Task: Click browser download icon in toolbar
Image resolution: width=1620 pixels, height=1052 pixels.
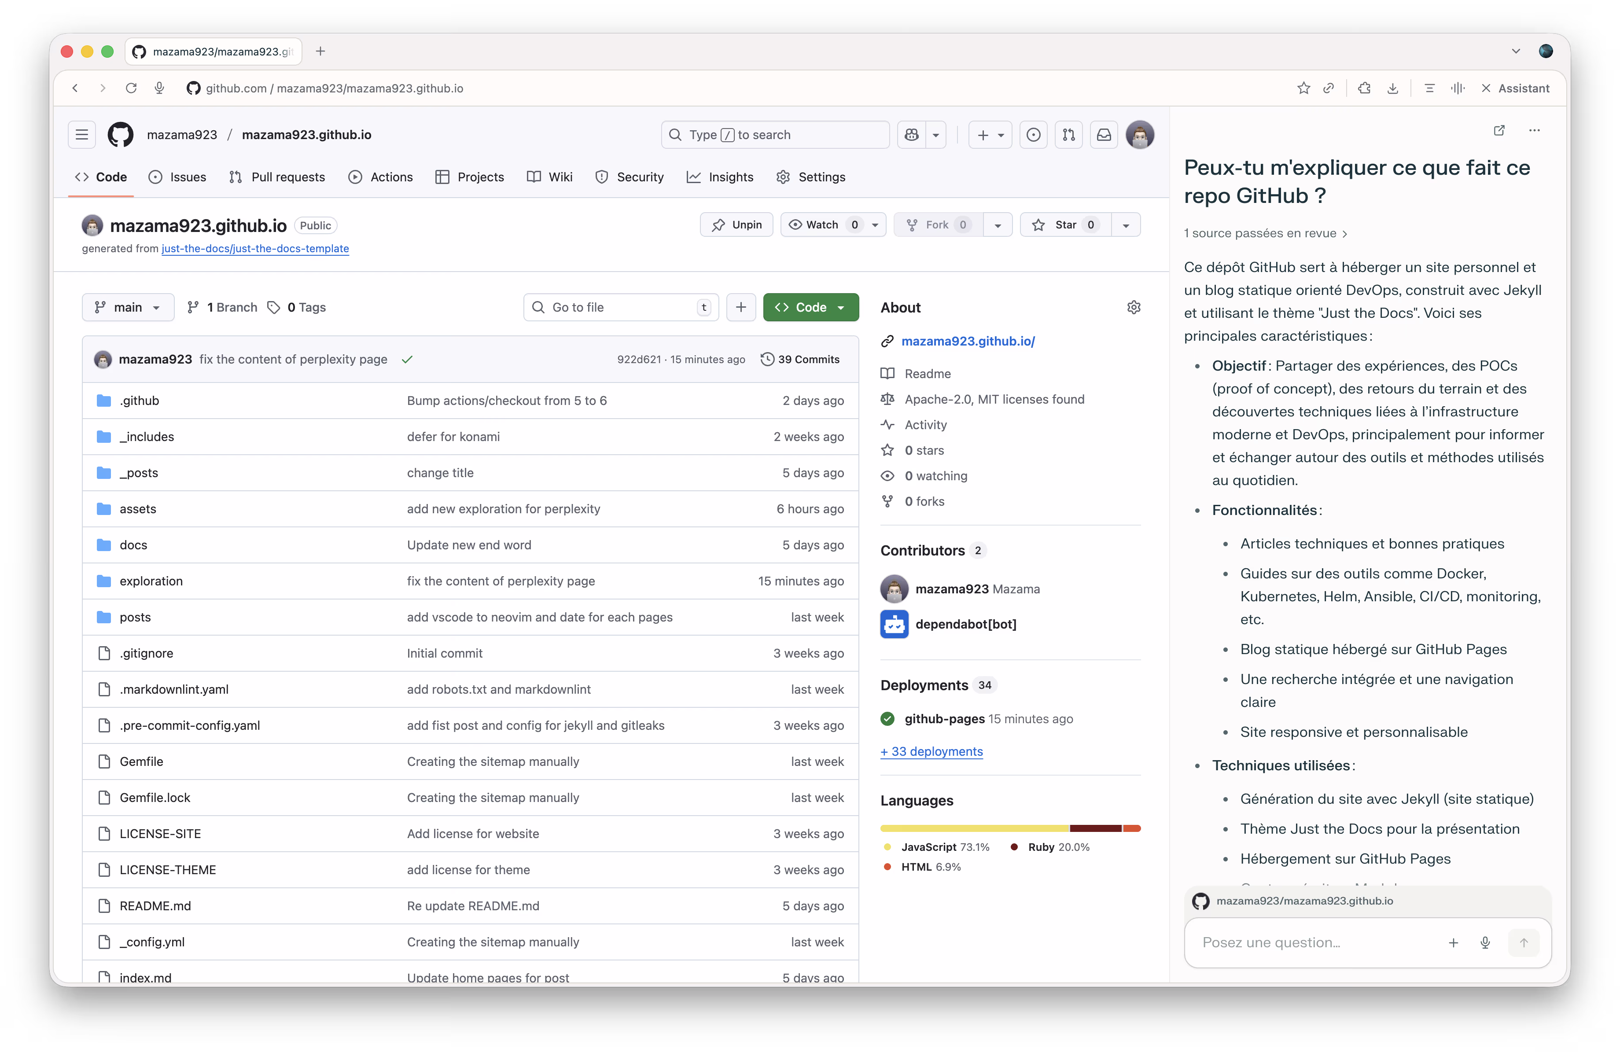Action: tap(1393, 88)
